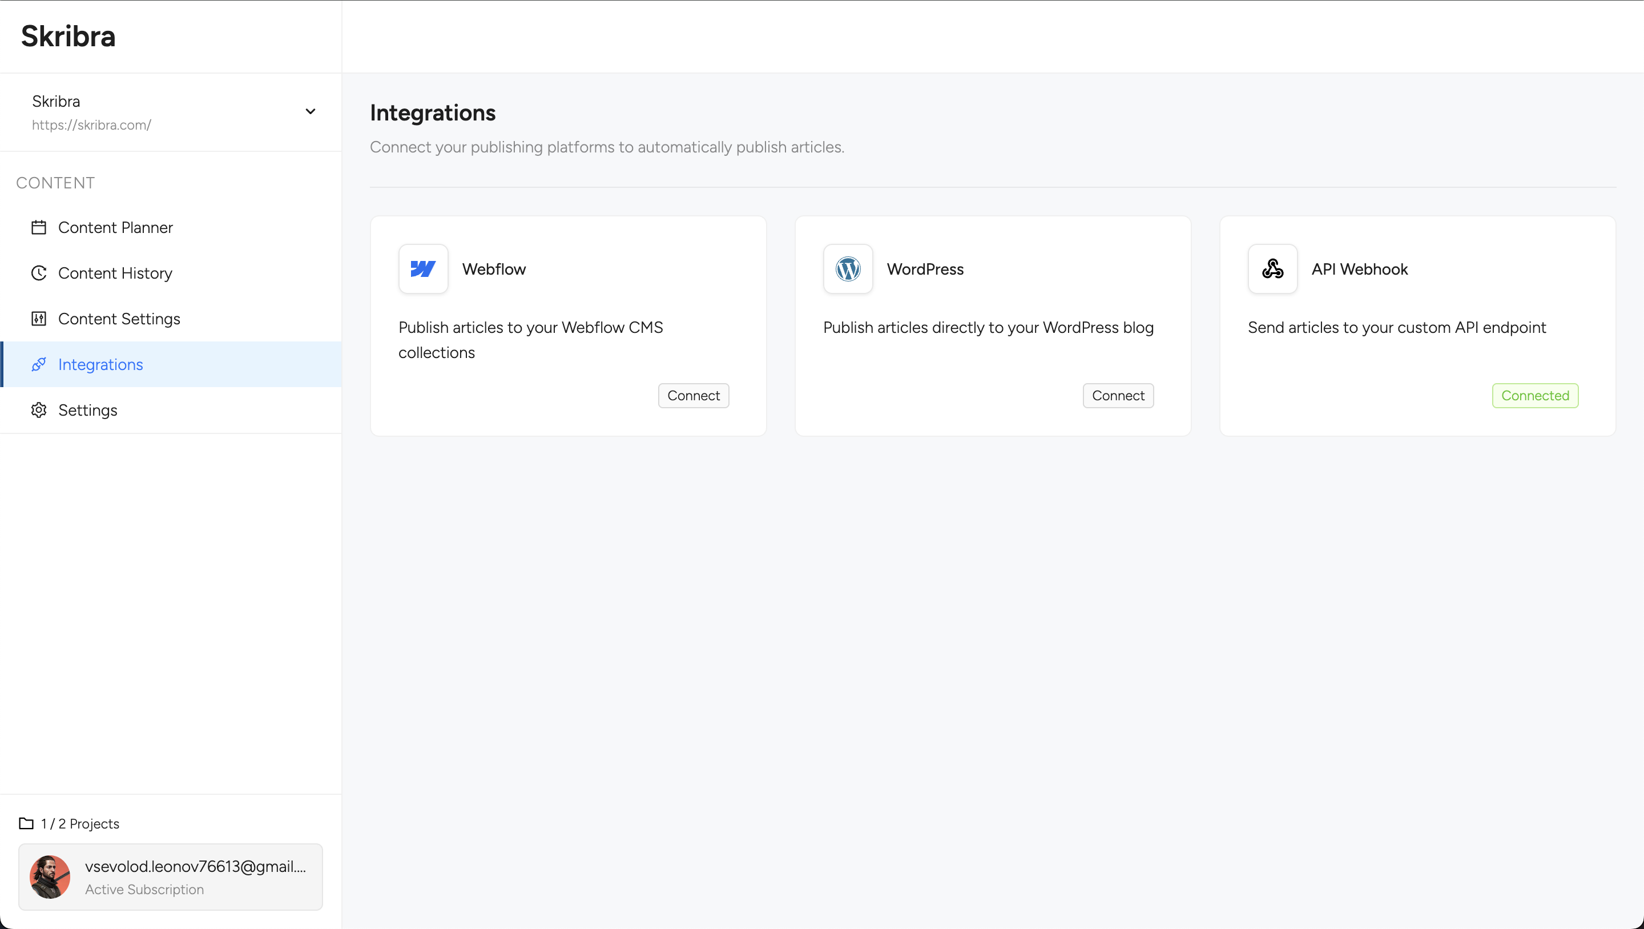Viewport: 1644px width, 929px height.
Task: Click the API Webhook icon
Action: coord(1272,269)
